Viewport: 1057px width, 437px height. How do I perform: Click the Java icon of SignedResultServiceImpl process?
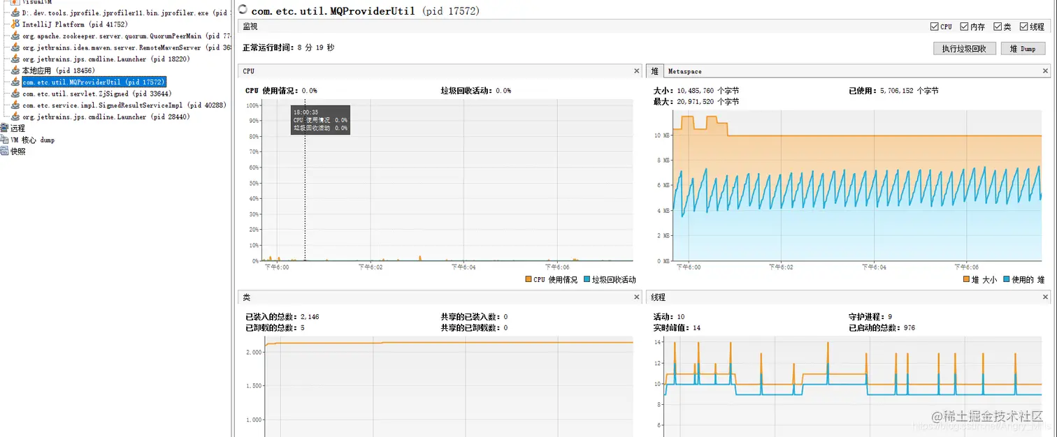tap(15, 105)
